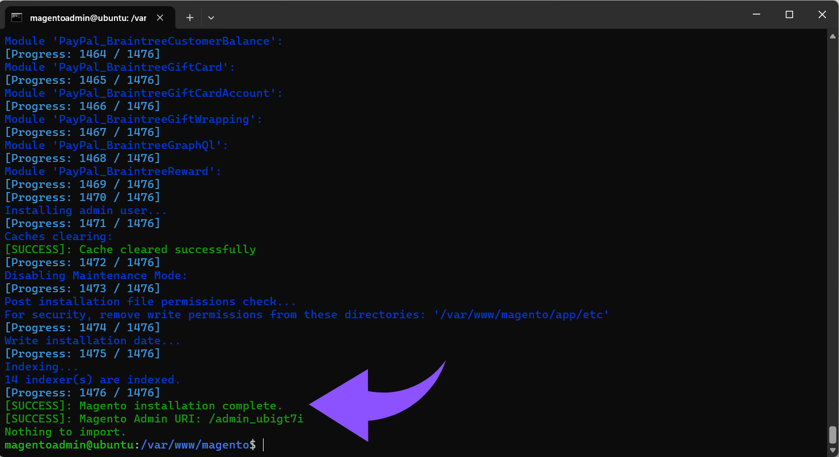
Task: Click the '14 indexer(s) are indexed.' line
Action: (x=92, y=380)
